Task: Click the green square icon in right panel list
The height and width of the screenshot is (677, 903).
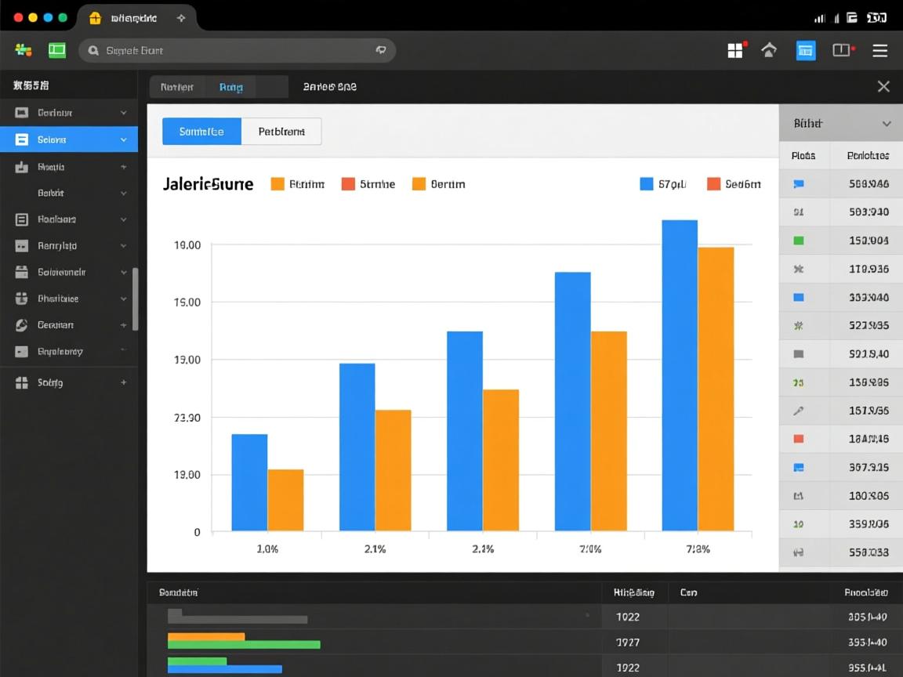Action: (799, 241)
